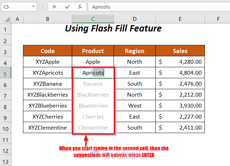Select cell containing XYZApricots
230x166 pixels.
[47, 73]
